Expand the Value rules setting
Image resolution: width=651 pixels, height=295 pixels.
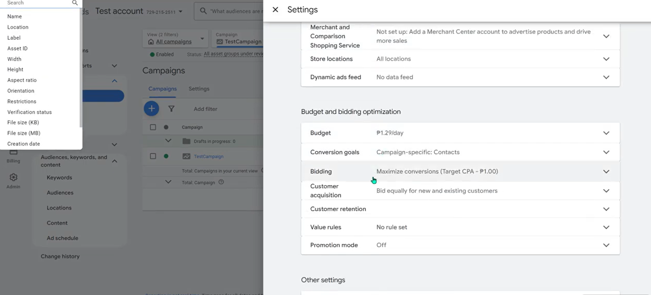[x=606, y=227]
